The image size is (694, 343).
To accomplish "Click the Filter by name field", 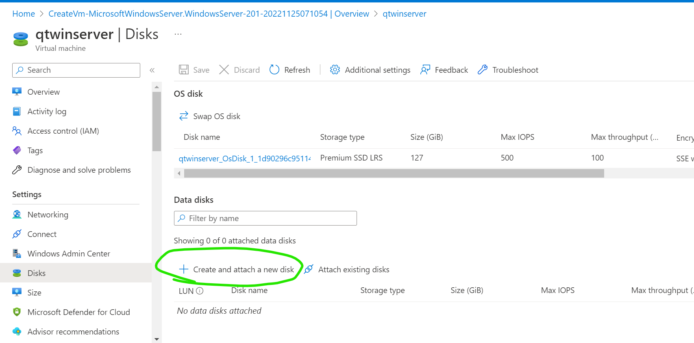I will [x=265, y=218].
